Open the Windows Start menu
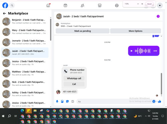This screenshot has height=124, width=167. pyautogui.click(x=3, y=116)
